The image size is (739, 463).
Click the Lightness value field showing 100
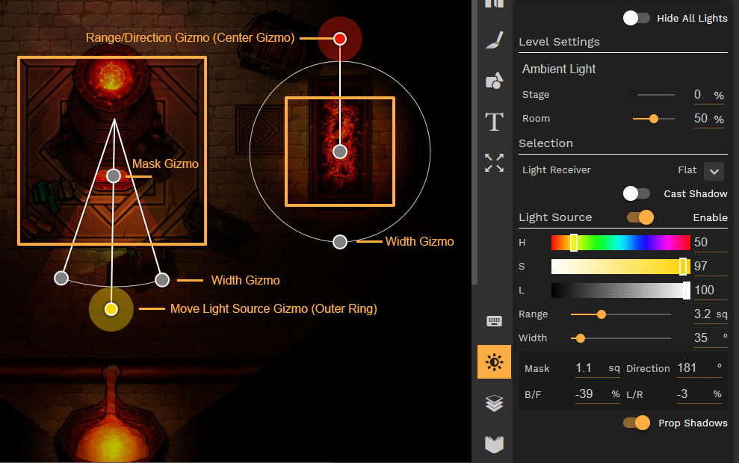click(x=711, y=290)
